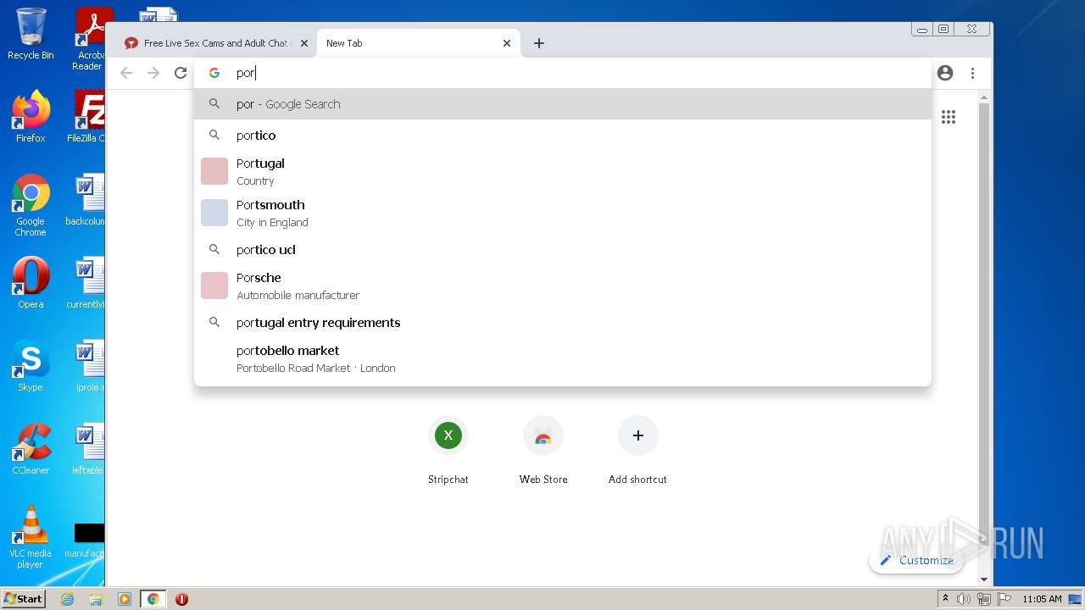The width and height of the screenshot is (1085, 610).
Task: Select the FileZilla desktop icon
Action: [x=86, y=117]
